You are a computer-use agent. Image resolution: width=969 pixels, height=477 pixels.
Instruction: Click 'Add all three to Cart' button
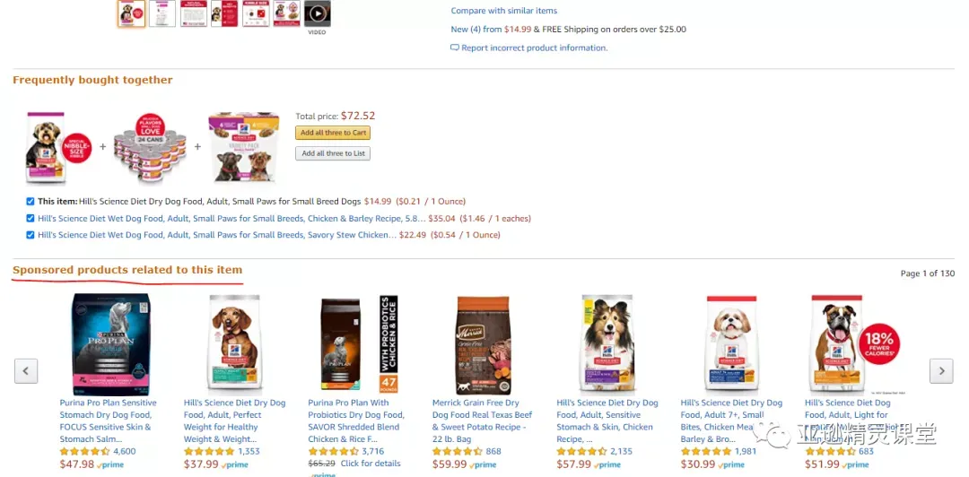tap(333, 133)
